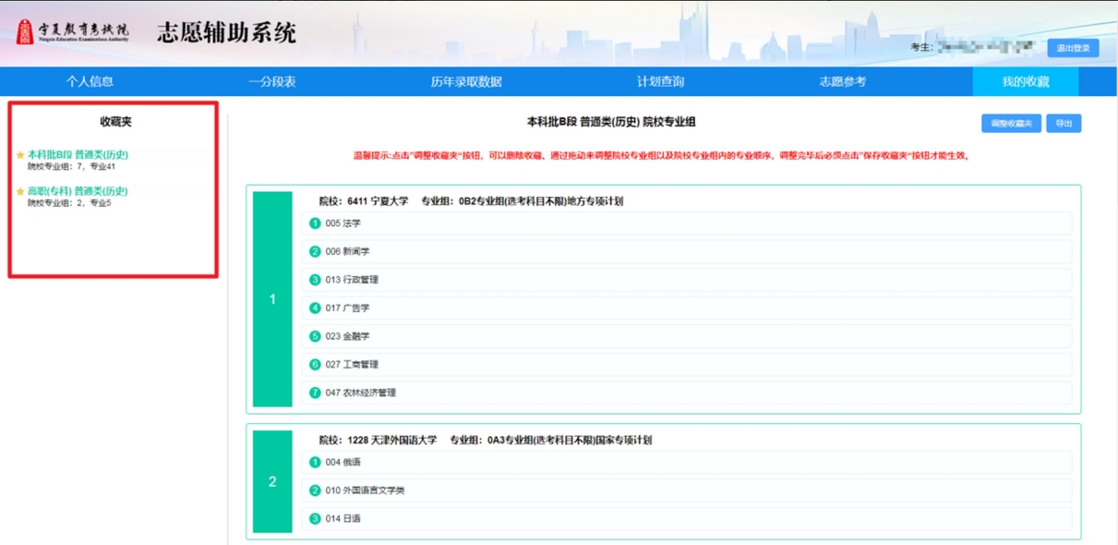Click the Ningxia Education Examinations Authority logo
The height and width of the screenshot is (545, 1118).
(73, 31)
